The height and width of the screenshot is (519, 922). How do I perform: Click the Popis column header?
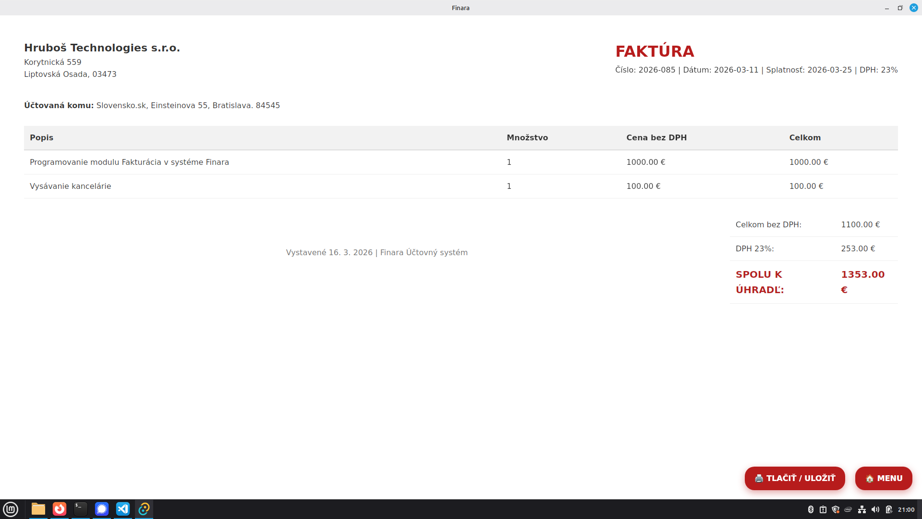click(41, 137)
